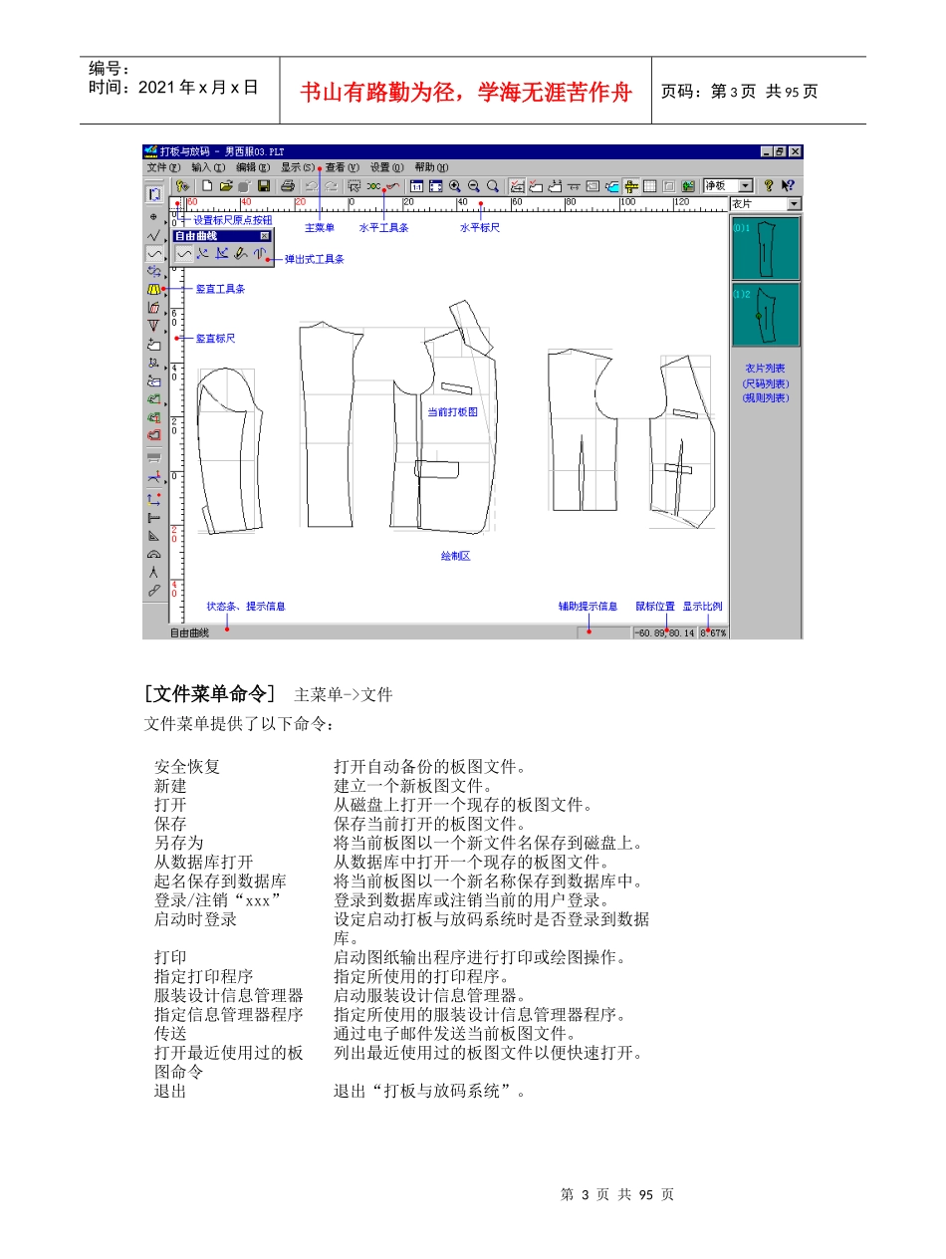The height and width of the screenshot is (1259, 946).
Task: Select the protractor tool in vertical toolbar
Action: 153,555
